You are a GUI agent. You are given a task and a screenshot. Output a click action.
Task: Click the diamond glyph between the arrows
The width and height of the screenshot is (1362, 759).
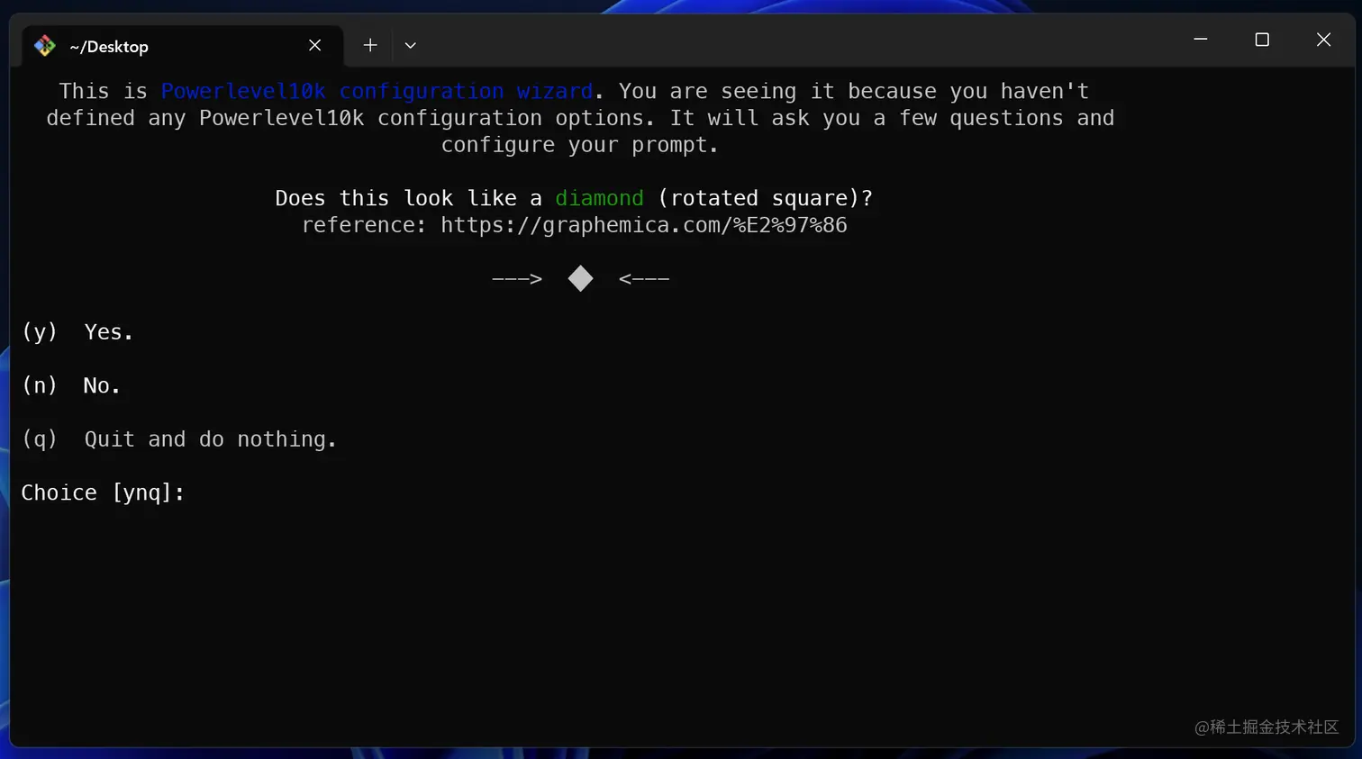(x=581, y=279)
